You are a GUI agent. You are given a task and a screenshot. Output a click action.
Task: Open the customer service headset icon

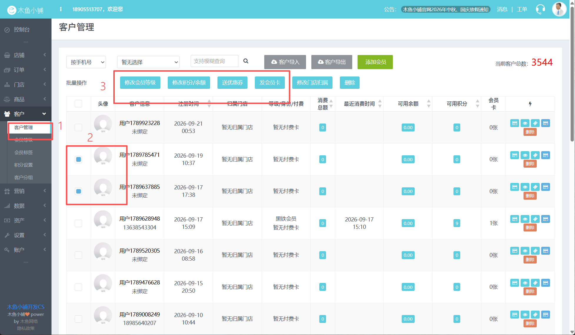(x=540, y=9)
